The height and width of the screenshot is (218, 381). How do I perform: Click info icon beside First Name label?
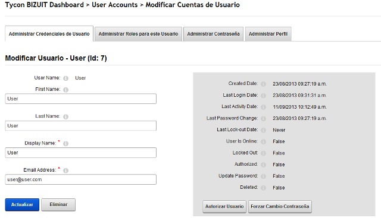coord(65,90)
